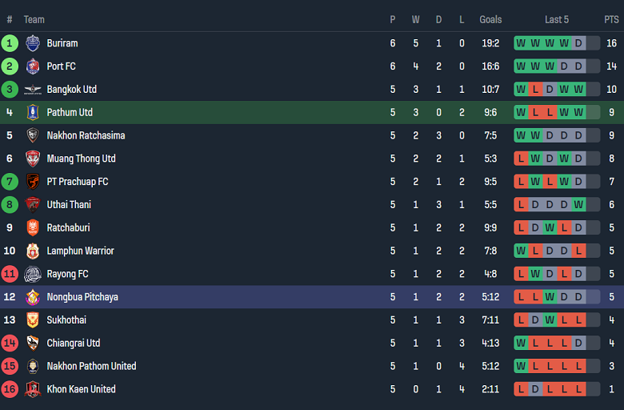The height and width of the screenshot is (410, 624).
Task: Open the Nakhon Ratchasima team page
Action: click(86, 135)
